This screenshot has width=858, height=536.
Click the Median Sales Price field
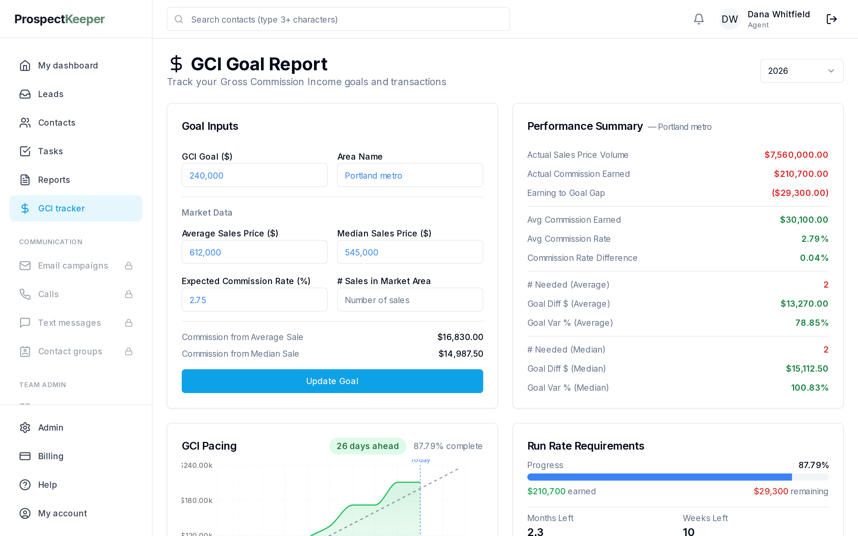[410, 252]
